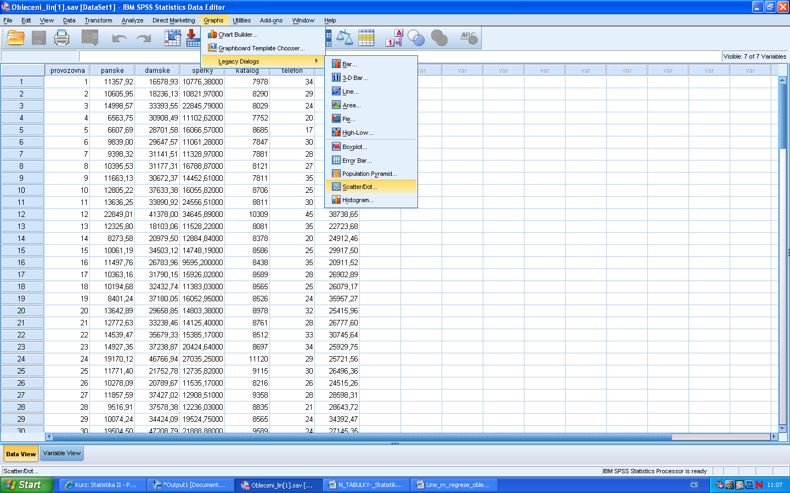
Task: Open the Window menu
Action: click(303, 20)
